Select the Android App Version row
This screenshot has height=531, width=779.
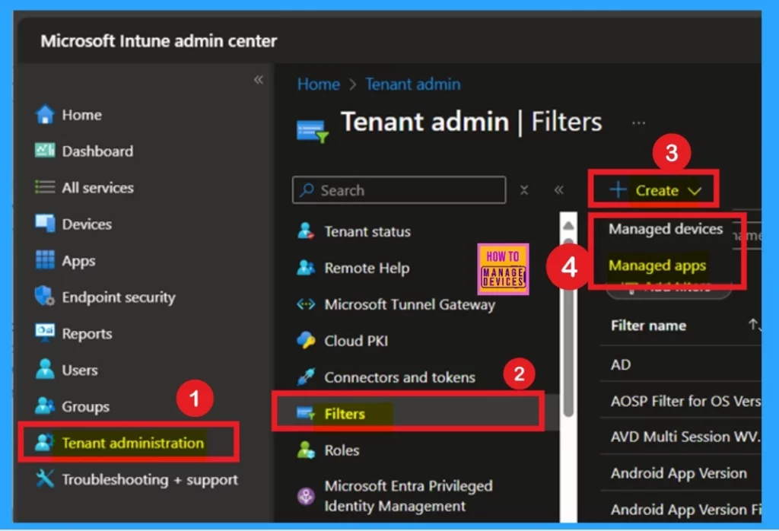681,473
